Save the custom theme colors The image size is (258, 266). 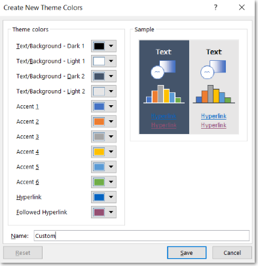187,253
